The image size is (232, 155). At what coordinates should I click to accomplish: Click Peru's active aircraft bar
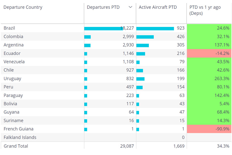(x=139, y=87)
